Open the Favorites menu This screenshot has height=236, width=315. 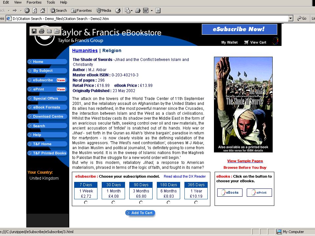tap(34, 2)
